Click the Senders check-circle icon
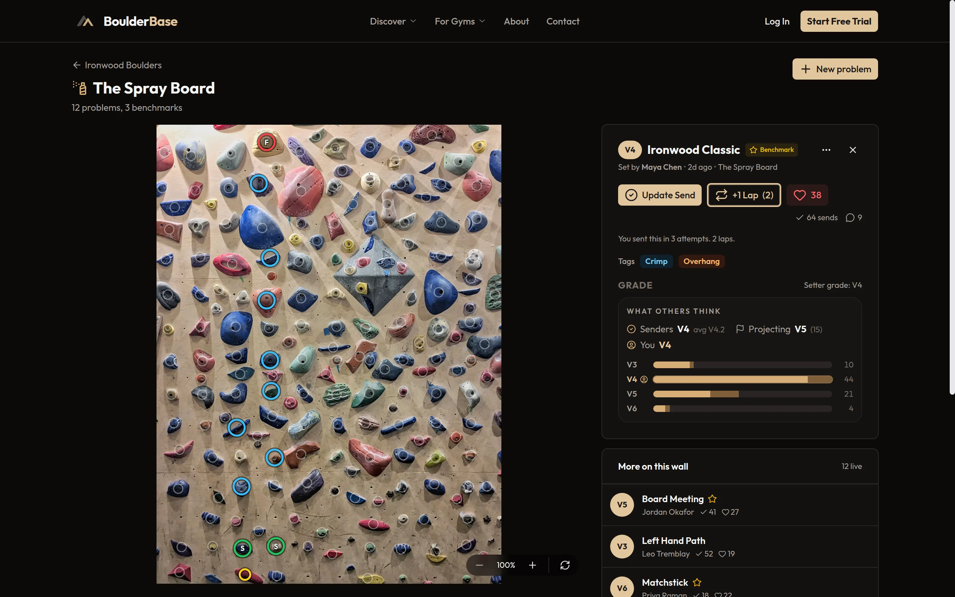The image size is (955, 597). tap(631, 329)
